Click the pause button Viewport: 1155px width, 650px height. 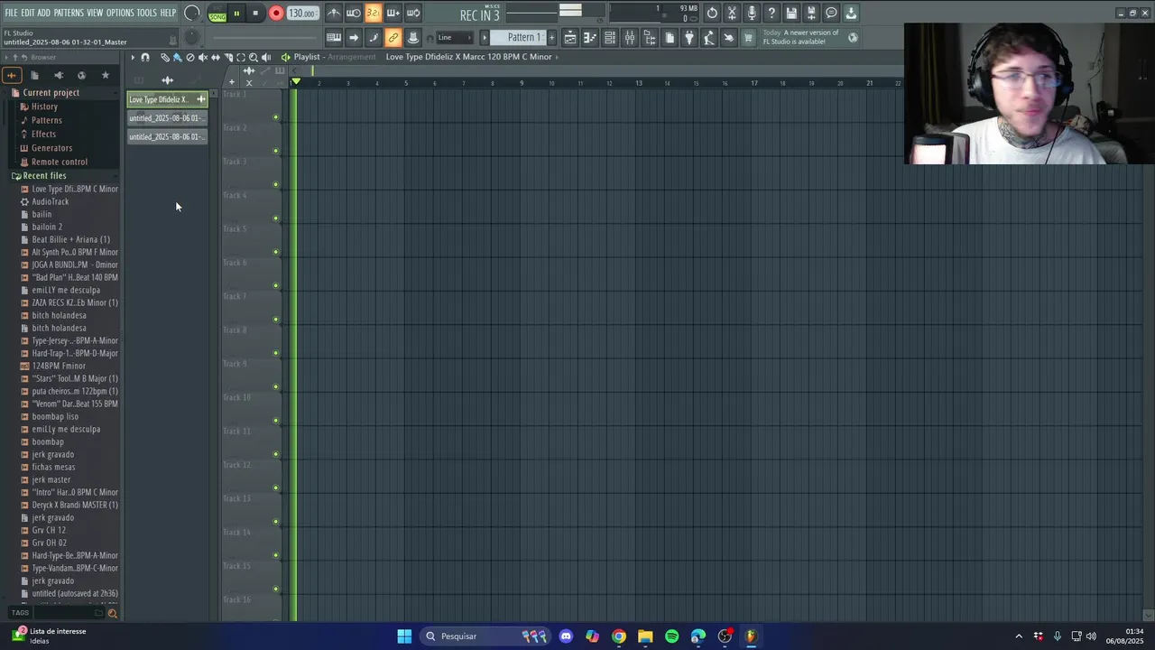click(x=236, y=14)
